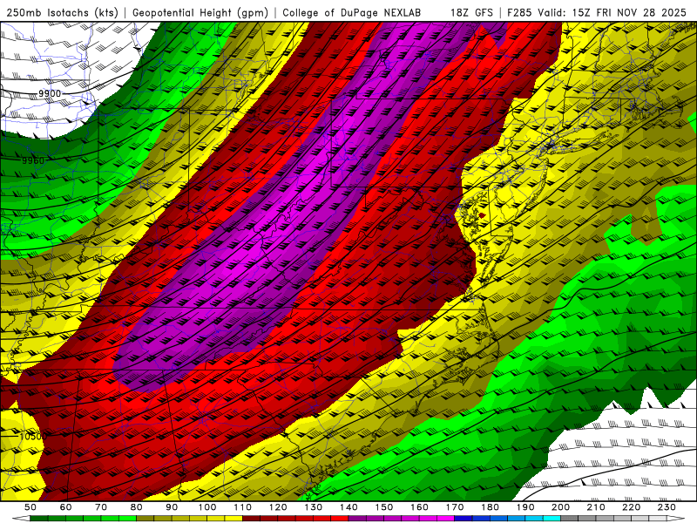Click the 120 value on the color scale
Screen dimensions: 697x523
(278, 507)
